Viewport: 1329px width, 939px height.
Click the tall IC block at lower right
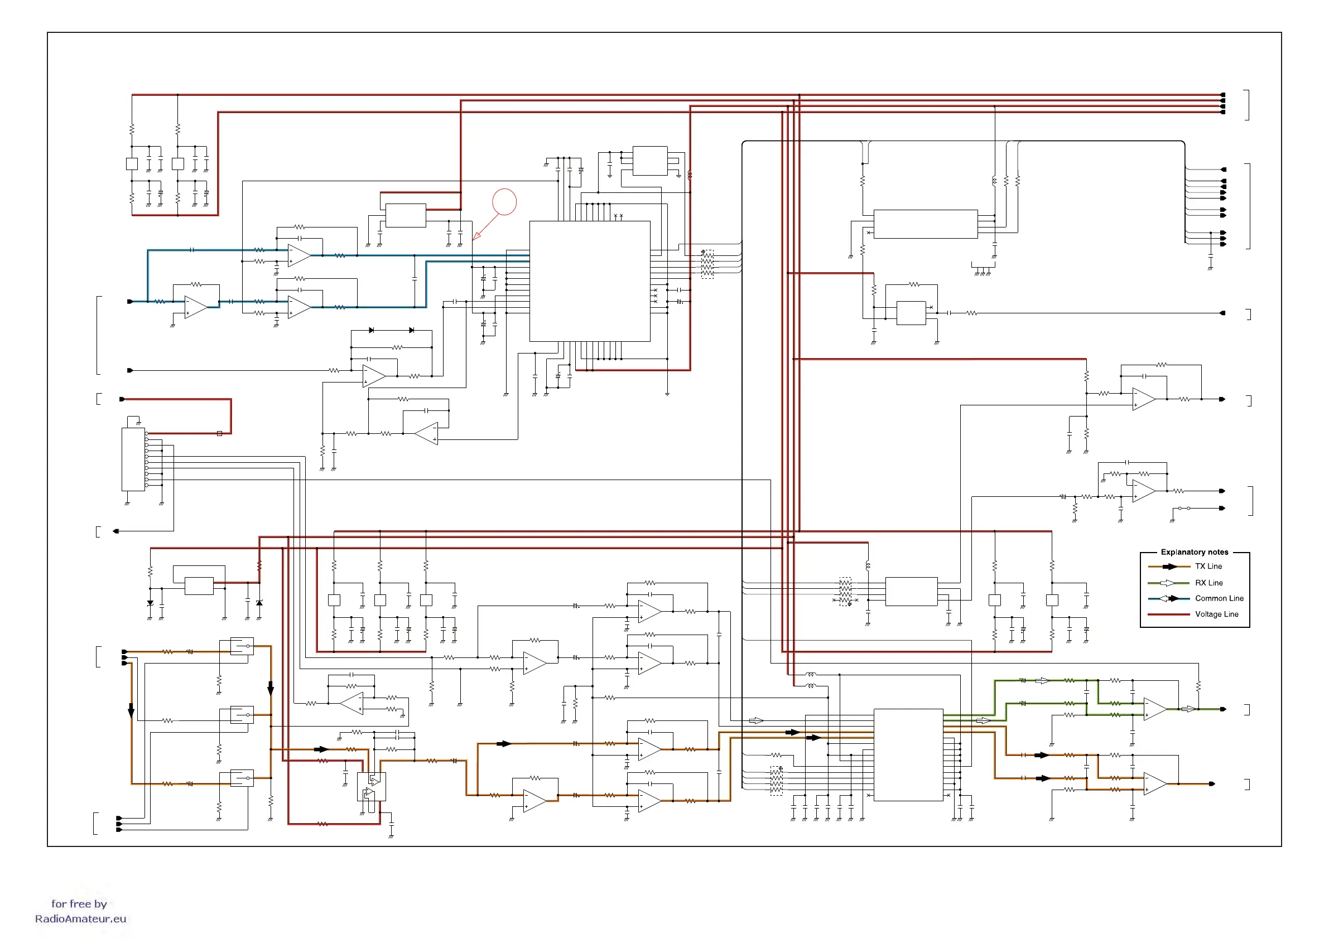pyautogui.click(x=908, y=754)
